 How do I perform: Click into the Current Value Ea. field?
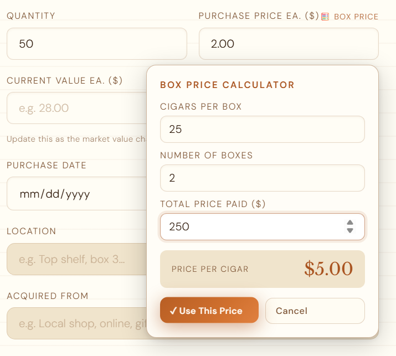[x=76, y=108]
